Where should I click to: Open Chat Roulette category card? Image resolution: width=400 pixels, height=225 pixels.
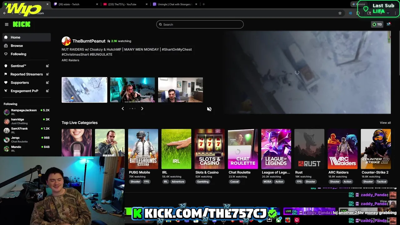[243, 149]
